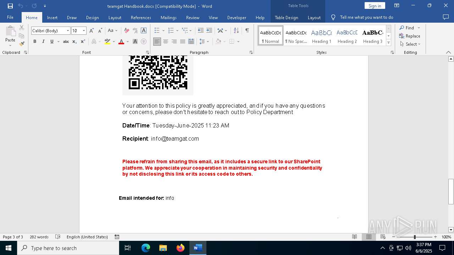Open the Select dropdown in Editing
This screenshot has height=255, width=454.
tap(410, 44)
